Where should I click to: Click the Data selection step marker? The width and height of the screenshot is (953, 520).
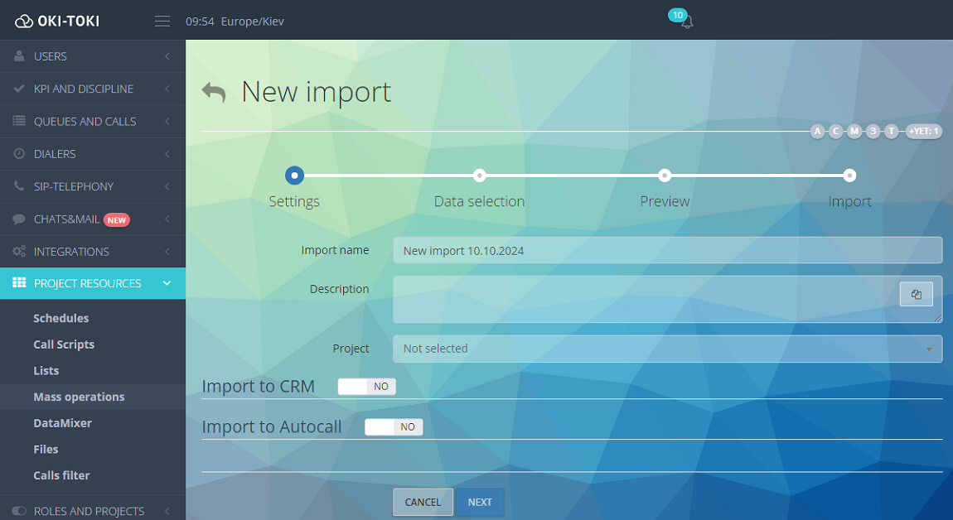pos(479,176)
